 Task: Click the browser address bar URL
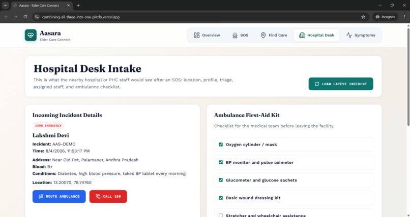[81, 17]
